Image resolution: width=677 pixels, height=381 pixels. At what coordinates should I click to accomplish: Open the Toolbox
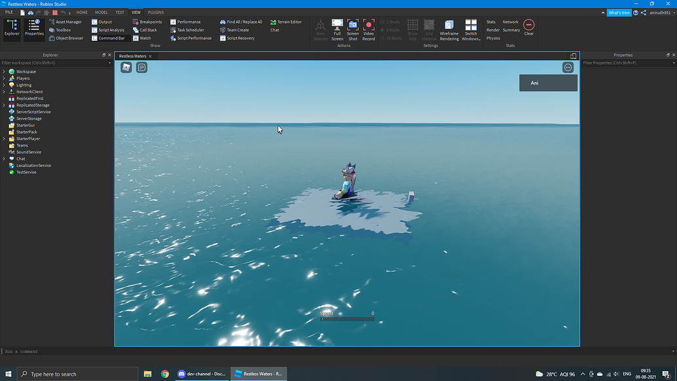[x=62, y=29]
